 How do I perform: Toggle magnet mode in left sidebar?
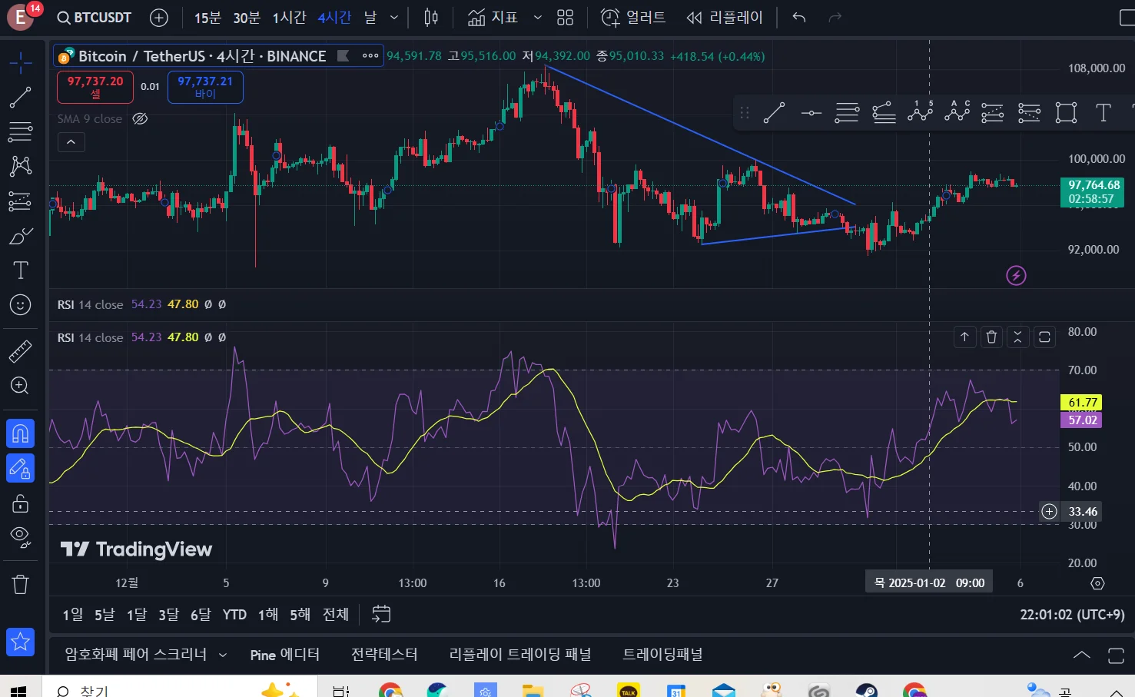(20, 434)
